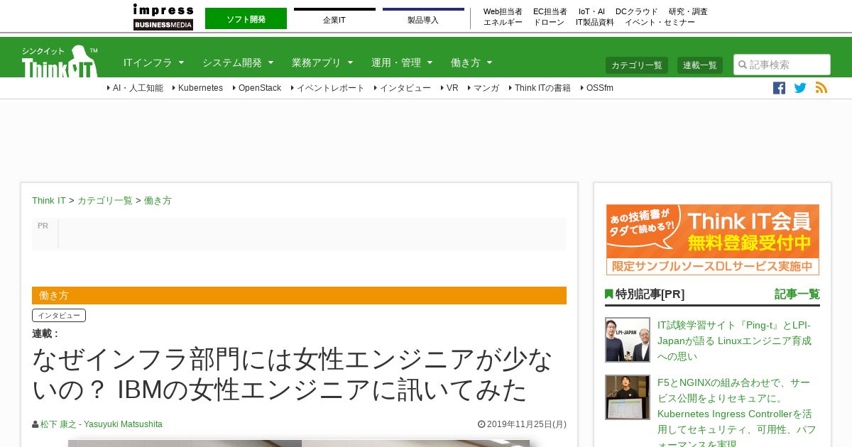Select the 企業IT tab

[334, 19]
